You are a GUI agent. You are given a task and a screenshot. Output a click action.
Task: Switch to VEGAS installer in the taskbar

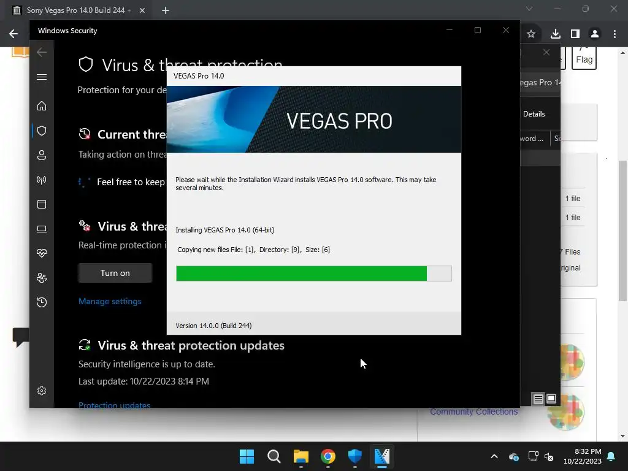pyautogui.click(x=382, y=456)
